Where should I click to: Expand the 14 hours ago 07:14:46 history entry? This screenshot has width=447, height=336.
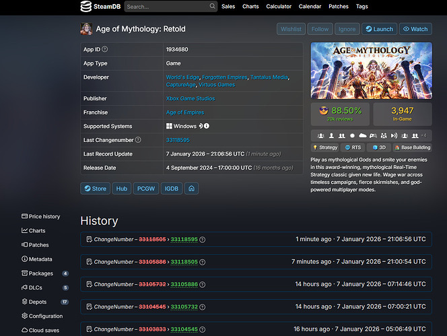(x=255, y=284)
